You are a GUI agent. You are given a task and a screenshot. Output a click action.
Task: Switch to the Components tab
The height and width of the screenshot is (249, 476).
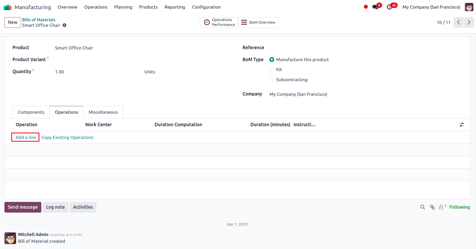point(31,112)
